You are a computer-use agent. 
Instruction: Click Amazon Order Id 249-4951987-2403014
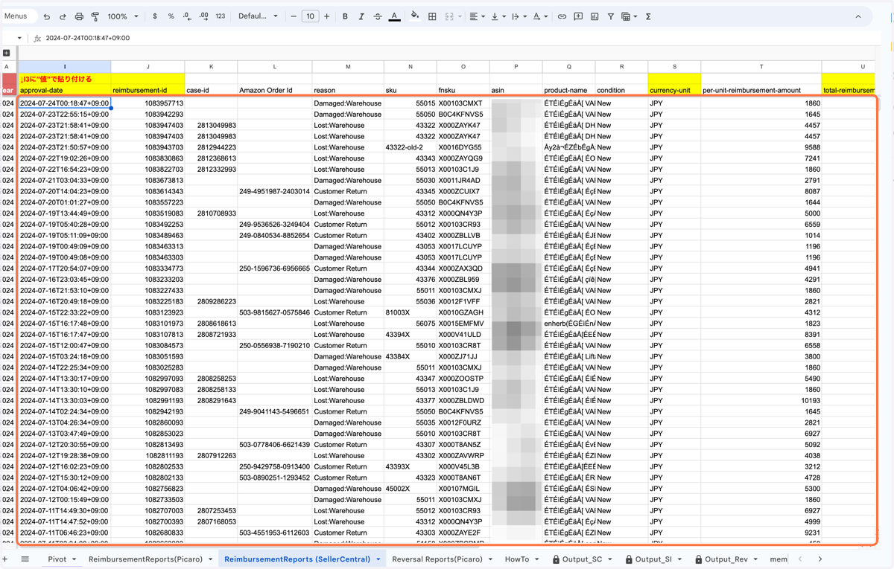point(274,191)
